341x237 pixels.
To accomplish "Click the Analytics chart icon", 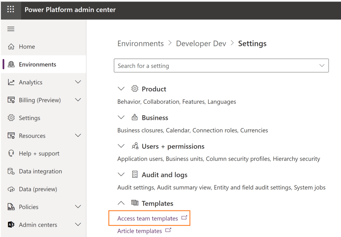I will [11, 82].
